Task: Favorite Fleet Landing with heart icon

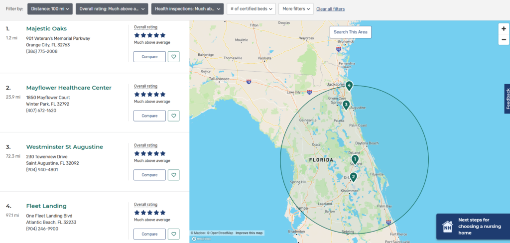Action: pyautogui.click(x=174, y=234)
